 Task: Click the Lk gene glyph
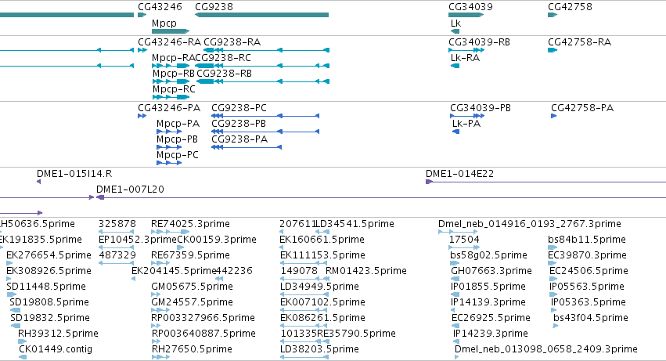(x=455, y=31)
